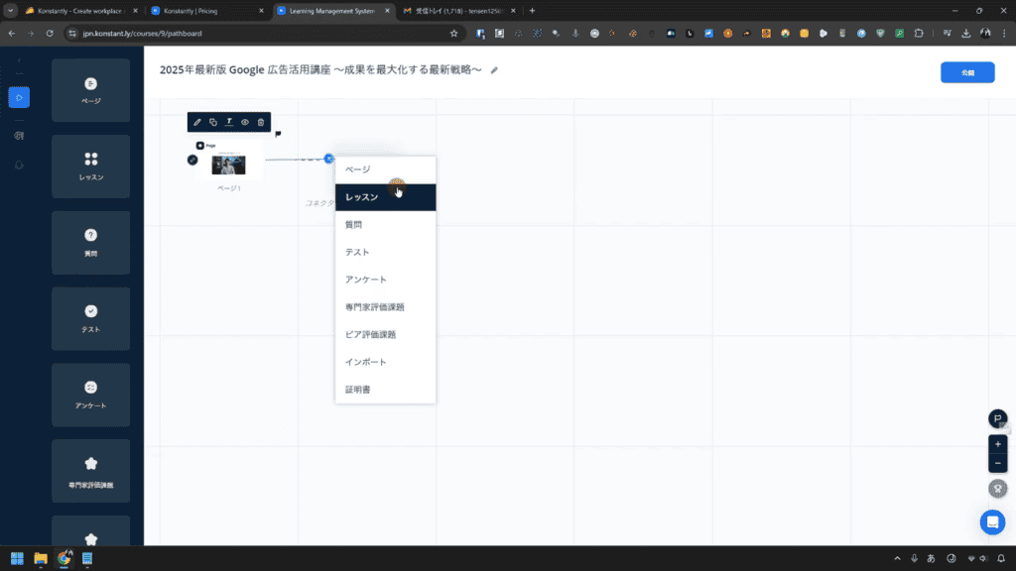Select the 専門家評価課題 block in the left panel

(x=90, y=471)
